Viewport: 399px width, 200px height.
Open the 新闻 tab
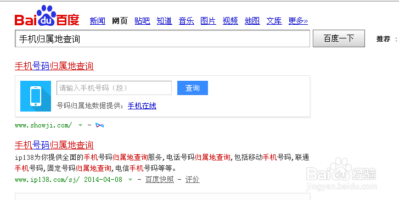pos(98,21)
